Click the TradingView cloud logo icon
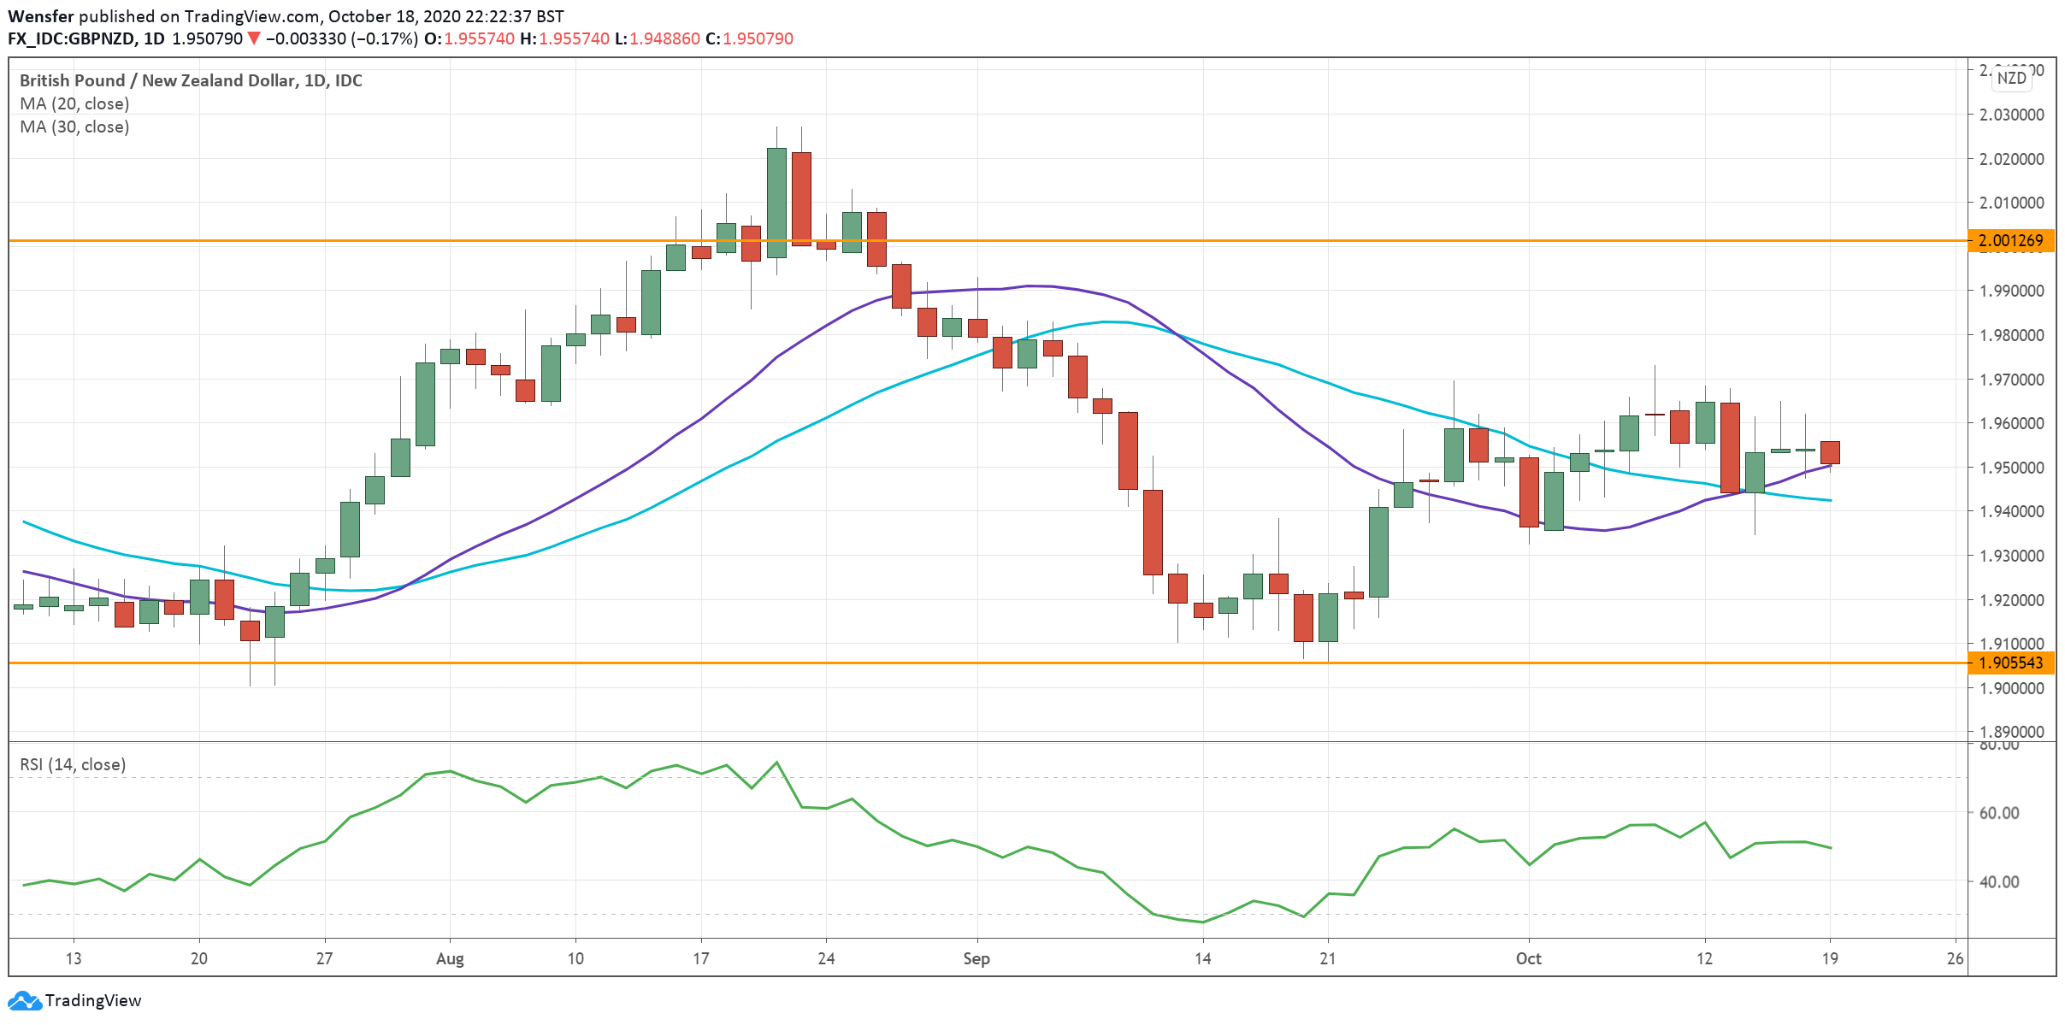Viewport: 2065px width, 1025px height. tap(23, 1000)
